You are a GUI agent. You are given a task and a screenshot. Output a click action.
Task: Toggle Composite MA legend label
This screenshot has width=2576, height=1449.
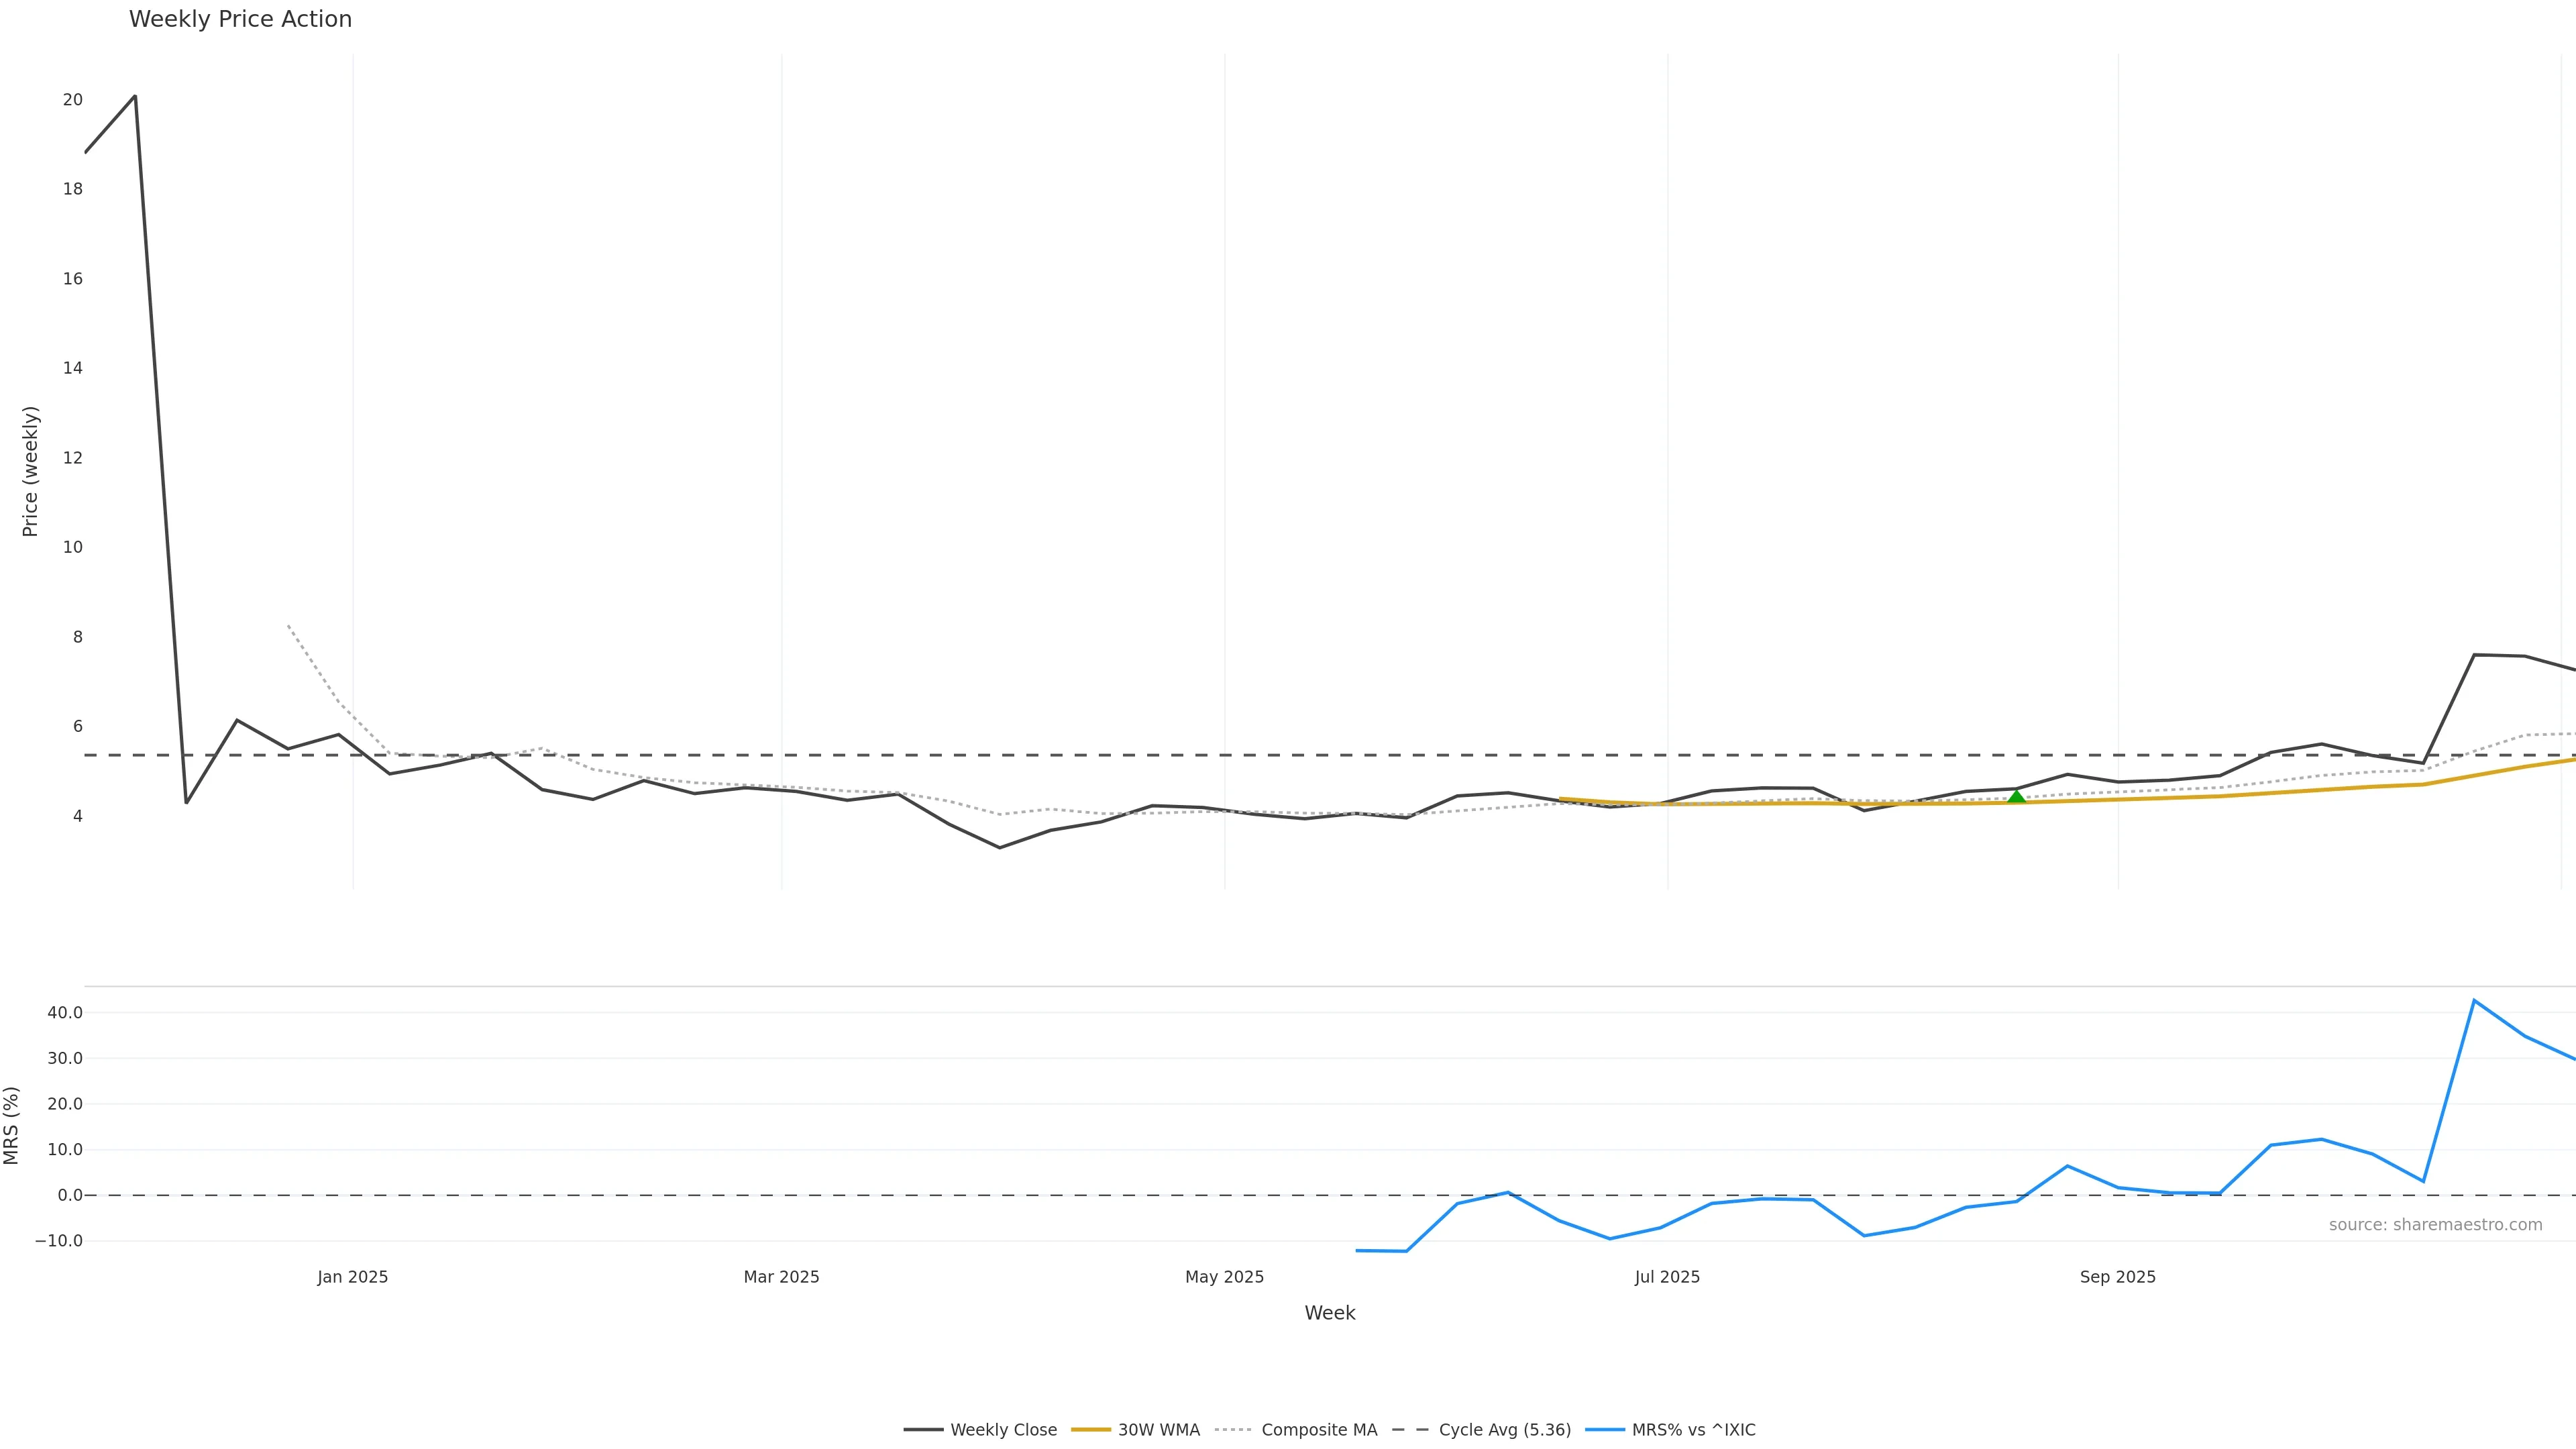1319,1430
